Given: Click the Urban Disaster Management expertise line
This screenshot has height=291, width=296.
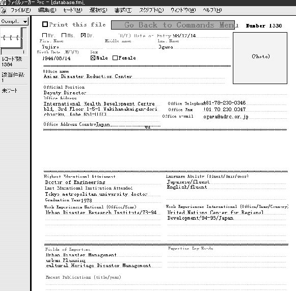Looking at the screenshot, I should click(103, 255).
